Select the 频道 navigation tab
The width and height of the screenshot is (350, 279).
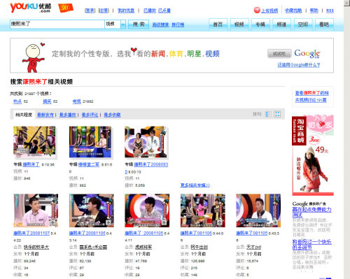[281, 24]
